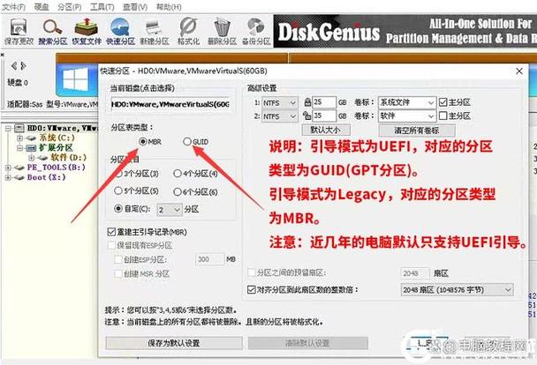
Task: Open the custom partition count dropdown
Action: [x=170, y=210]
